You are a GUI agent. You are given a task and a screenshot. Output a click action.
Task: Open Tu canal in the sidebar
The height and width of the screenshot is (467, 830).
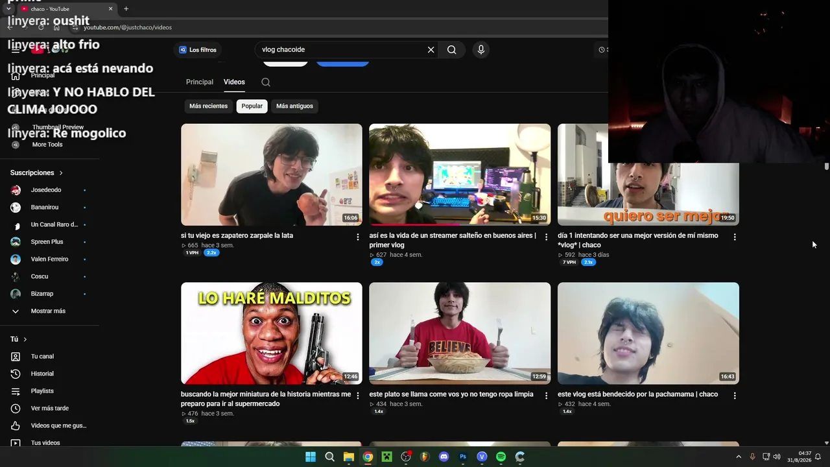click(42, 357)
